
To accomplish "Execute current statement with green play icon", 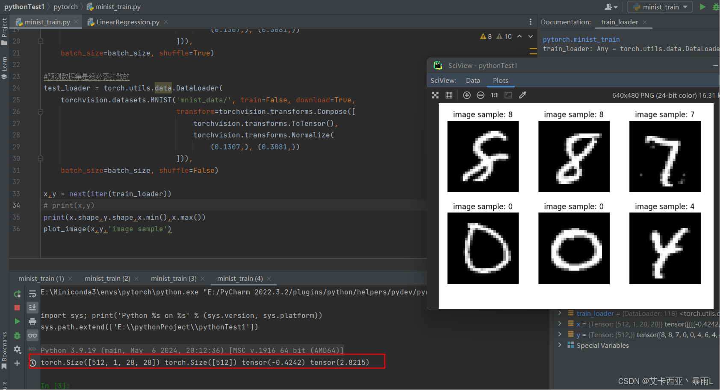I will 17,321.
